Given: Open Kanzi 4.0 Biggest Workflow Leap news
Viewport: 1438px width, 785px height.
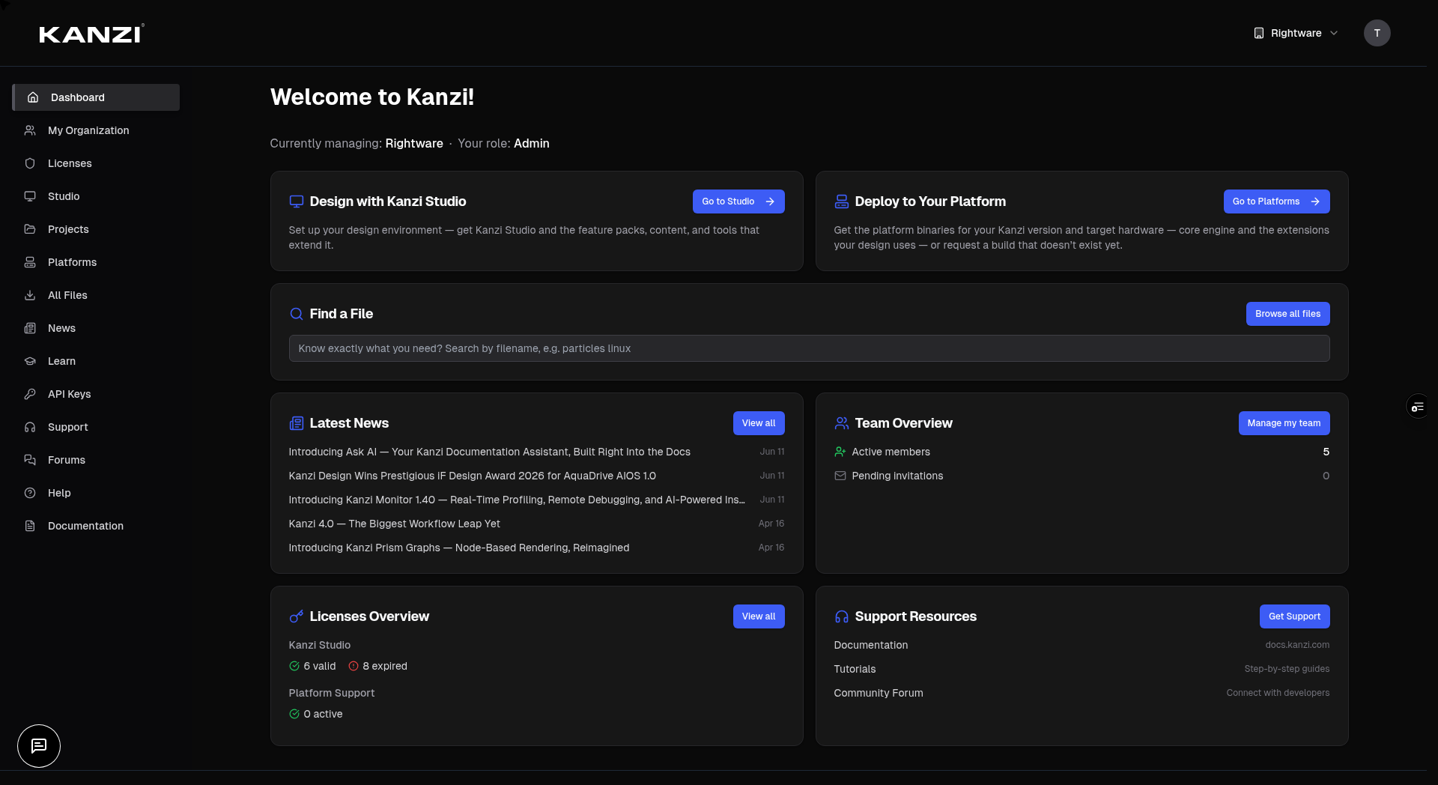Looking at the screenshot, I should [536, 524].
